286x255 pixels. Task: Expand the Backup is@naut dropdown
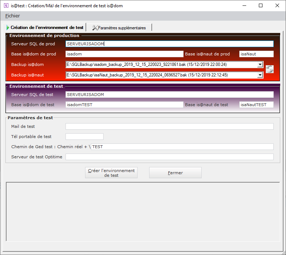pyautogui.click(x=260, y=75)
